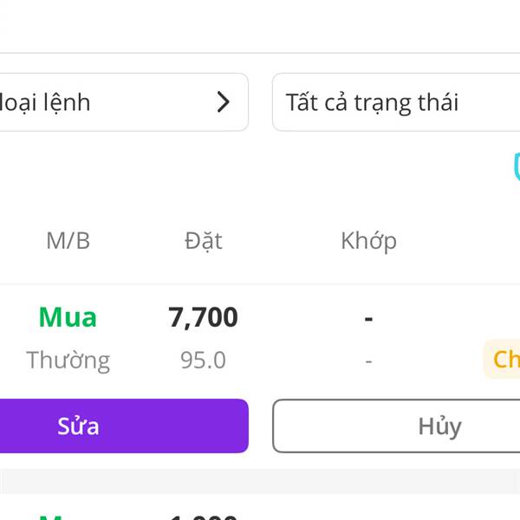Screen dimensions: 520x520
Task: Select the green Mua label in first order
Action: click(68, 317)
